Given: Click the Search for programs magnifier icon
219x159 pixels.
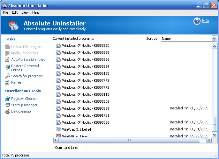Looking at the screenshot, I should (8, 76).
